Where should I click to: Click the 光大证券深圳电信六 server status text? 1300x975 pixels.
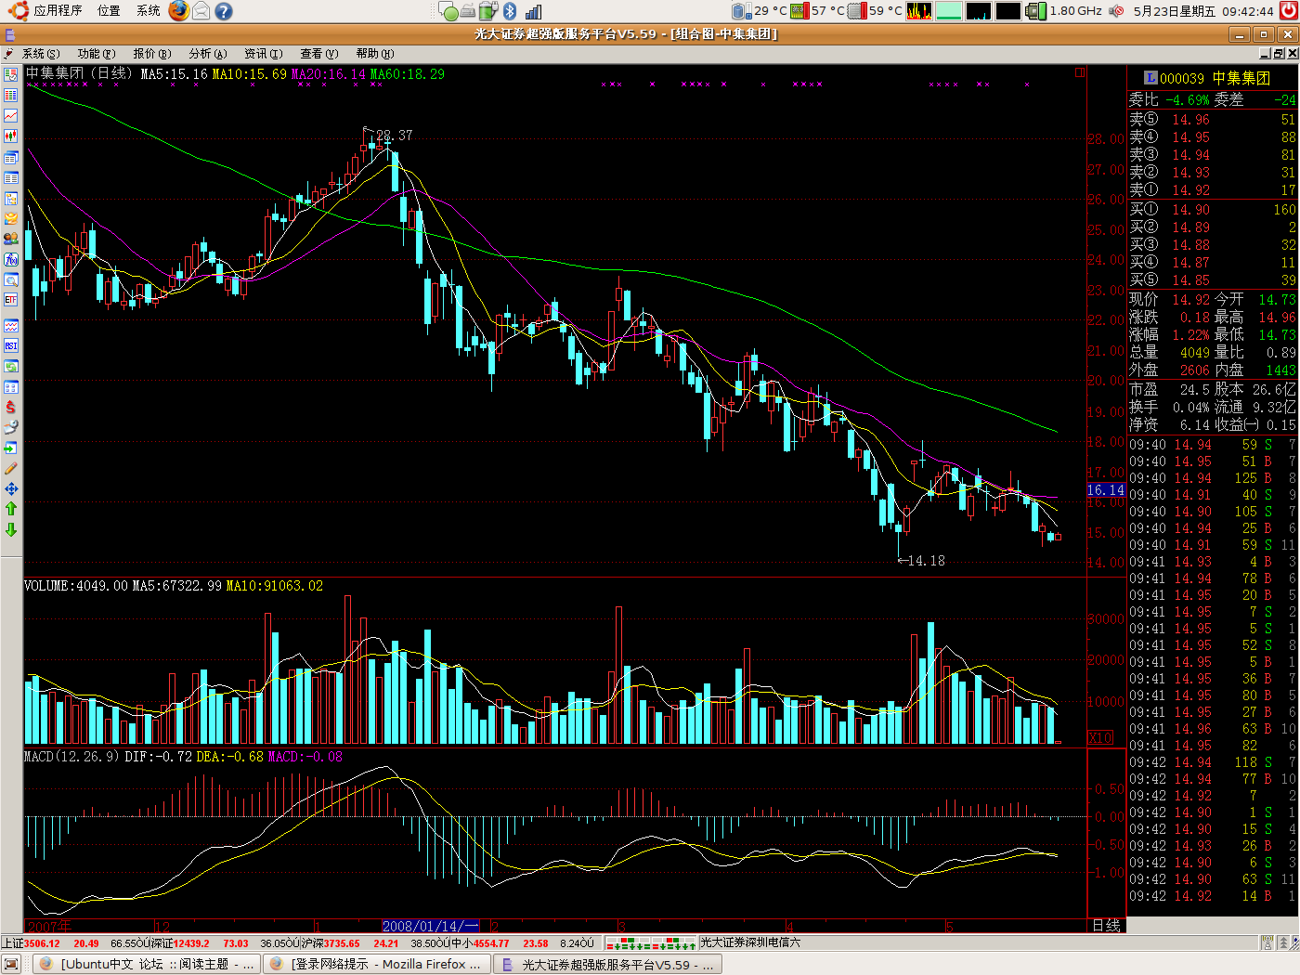point(750,942)
